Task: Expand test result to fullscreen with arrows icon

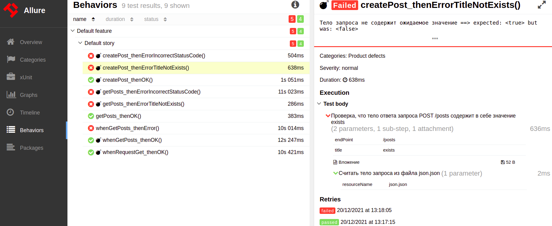Action: [x=542, y=5]
